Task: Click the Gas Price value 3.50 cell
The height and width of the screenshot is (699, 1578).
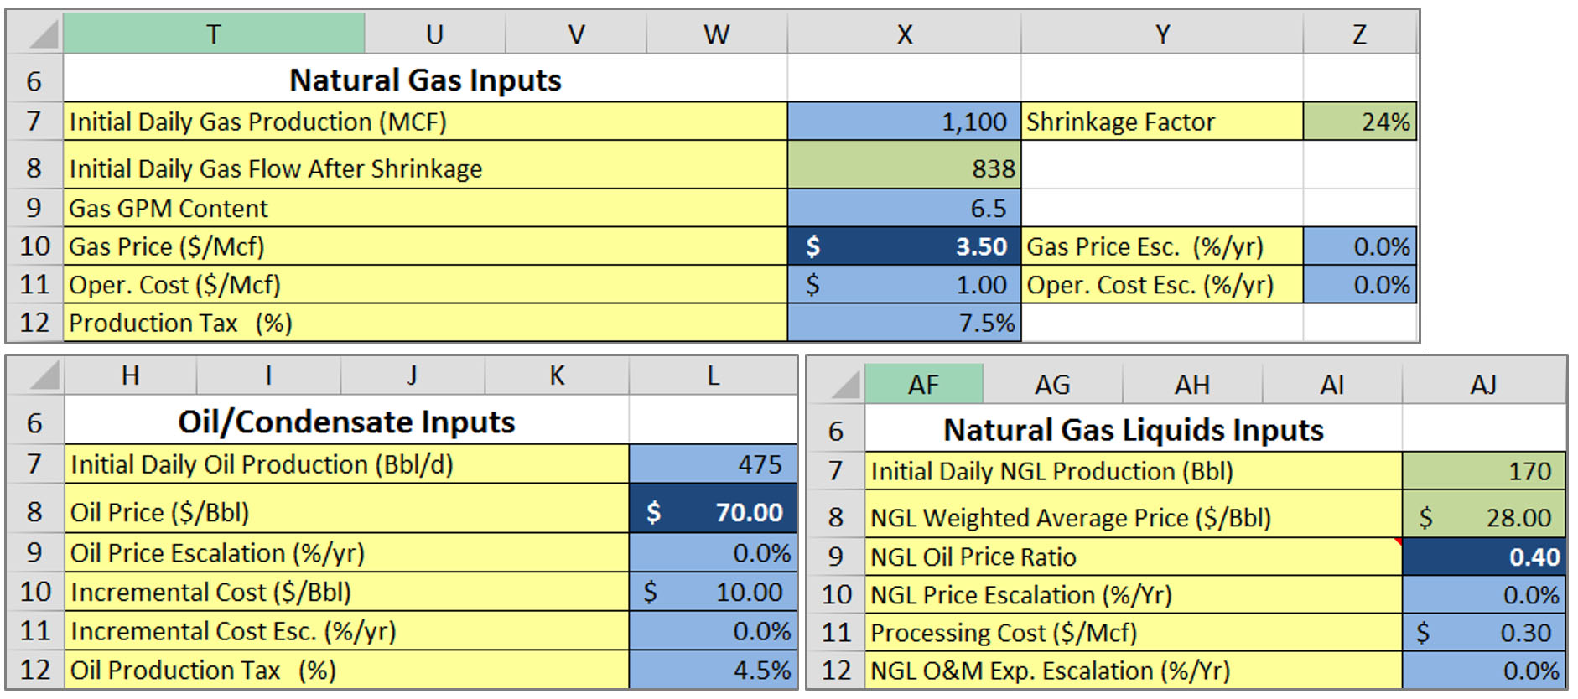Action: [904, 246]
